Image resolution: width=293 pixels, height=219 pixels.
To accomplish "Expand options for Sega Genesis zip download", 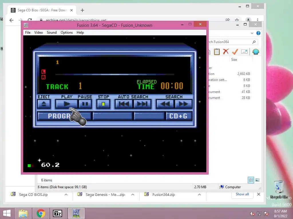I will click(x=133, y=194).
